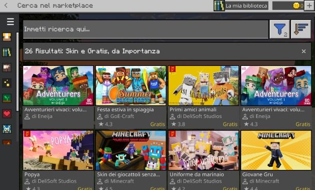
Task: Click di DeliSoft Studios under Primi amici animali
Action: [x=199, y=116]
